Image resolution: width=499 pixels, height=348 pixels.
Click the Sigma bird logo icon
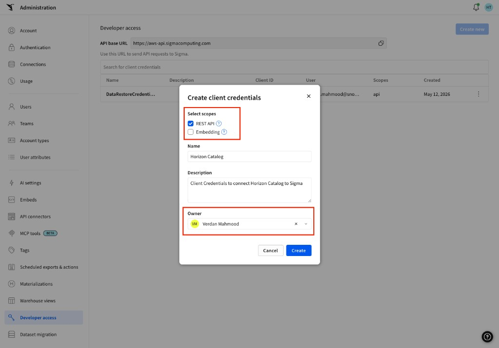[x=10, y=7]
